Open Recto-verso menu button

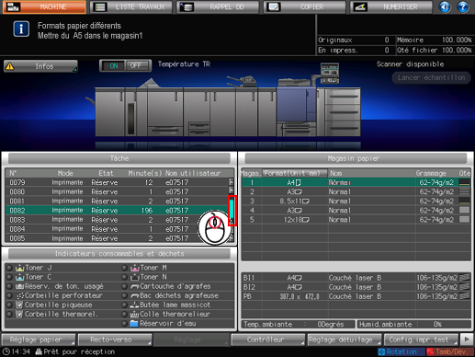point(115,340)
